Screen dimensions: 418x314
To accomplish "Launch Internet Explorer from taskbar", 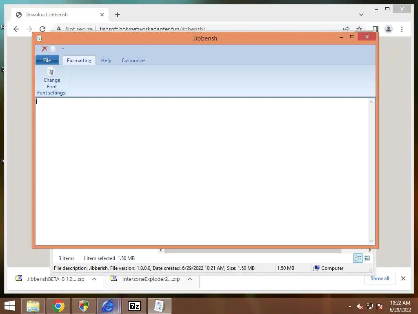I will click(108, 306).
